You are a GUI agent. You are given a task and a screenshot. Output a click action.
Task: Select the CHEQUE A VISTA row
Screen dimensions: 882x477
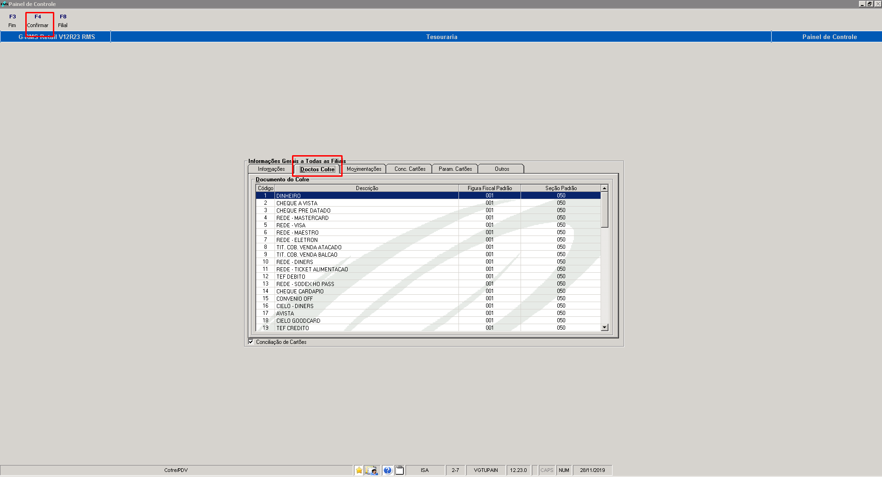pyautogui.click(x=428, y=203)
